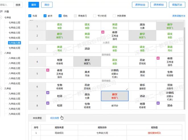Uncheck the 场地 checkbox
Image resolution: width=188 pixels, height=140 pixels.
tap(60, 16)
